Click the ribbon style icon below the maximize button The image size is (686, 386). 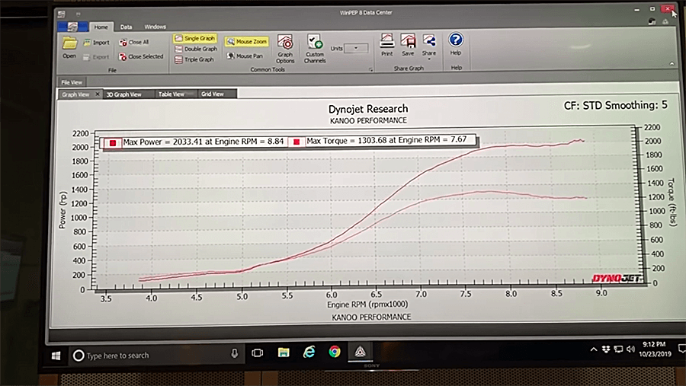652,21
